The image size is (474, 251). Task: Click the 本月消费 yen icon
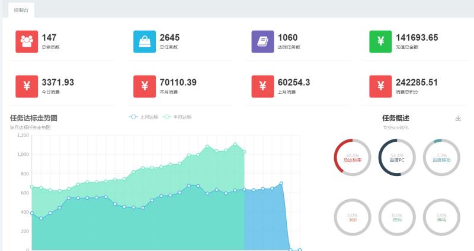tap(145, 86)
